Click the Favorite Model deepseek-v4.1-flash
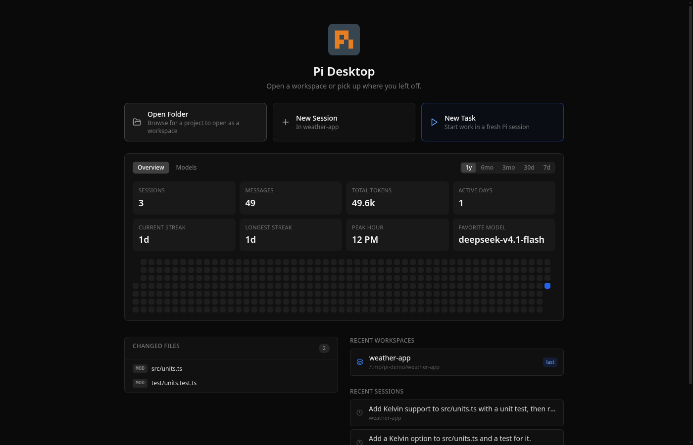Image resolution: width=693 pixels, height=445 pixels. (x=501, y=240)
